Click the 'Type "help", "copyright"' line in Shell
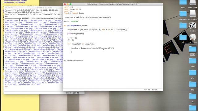This screenshot has width=198, height=111. click(x=33, y=14)
